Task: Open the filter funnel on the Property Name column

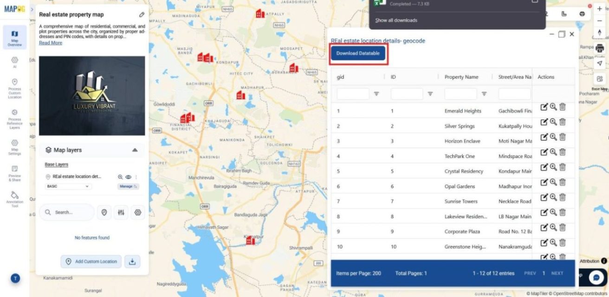Action: (484, 93)
